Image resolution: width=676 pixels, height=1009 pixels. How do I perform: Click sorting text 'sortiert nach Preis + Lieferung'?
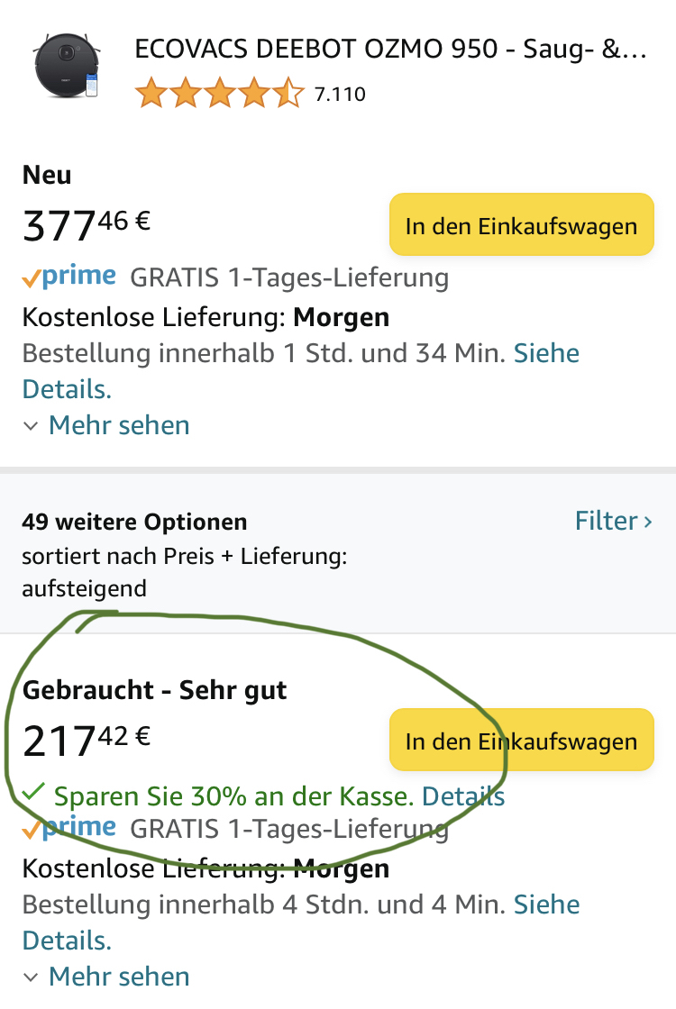pos(184,557)
